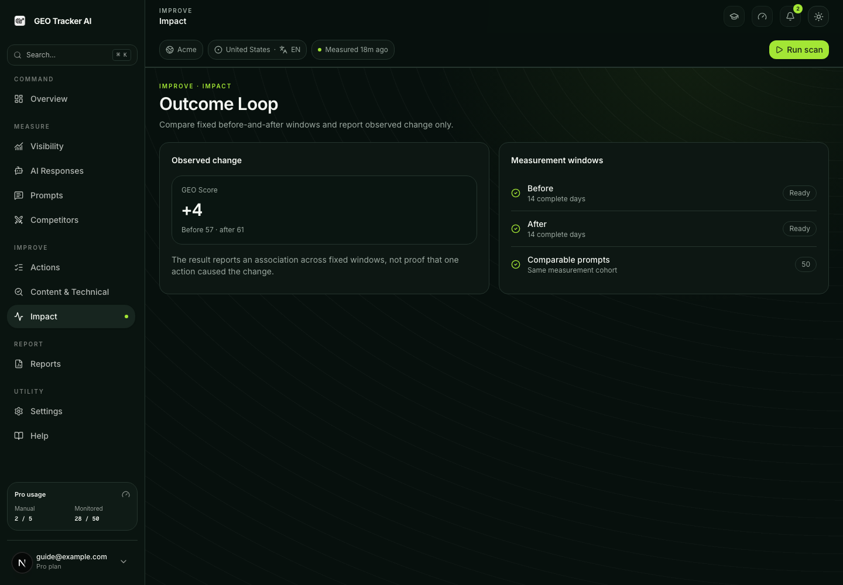Select the Impact menu item
The height and width of the screenshot is (585, 843).
[71, 316]
